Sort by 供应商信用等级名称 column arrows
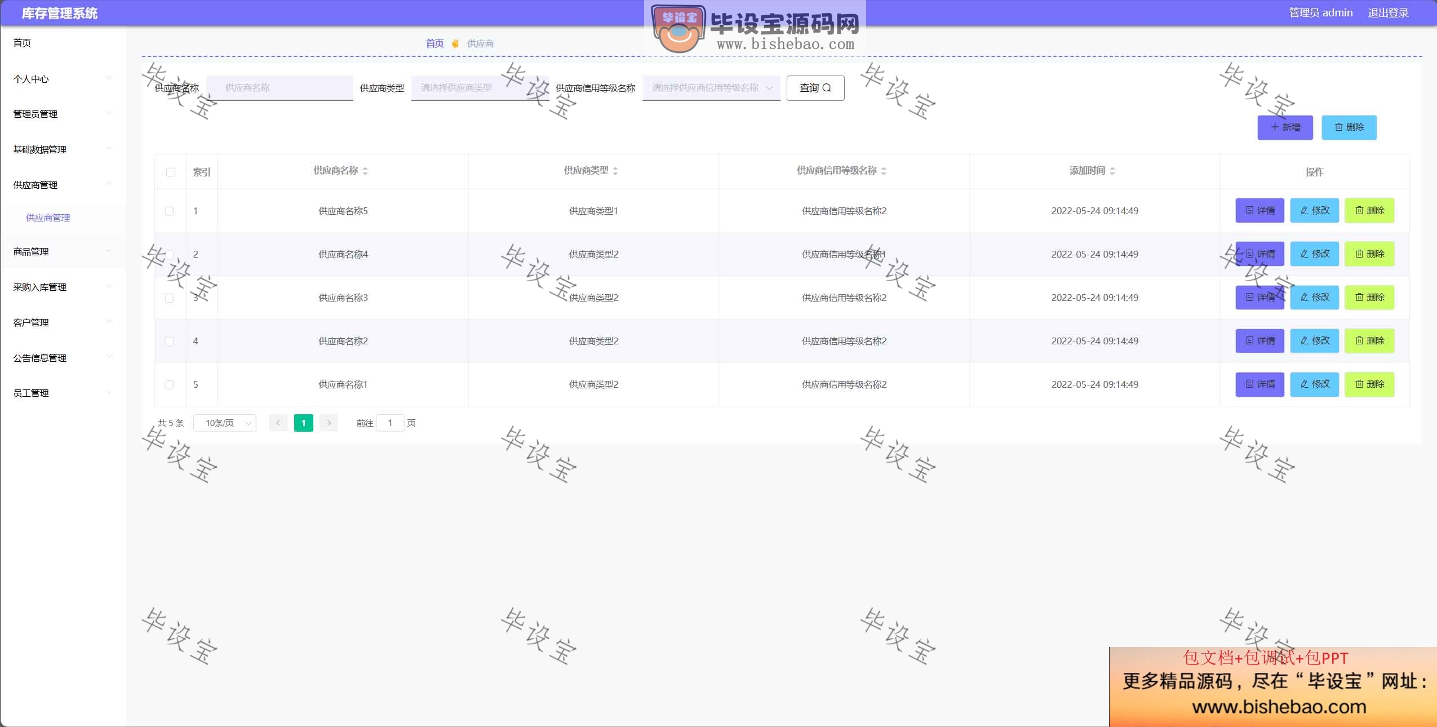 [x=884, y=171]
